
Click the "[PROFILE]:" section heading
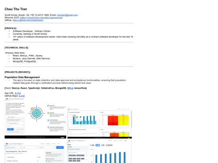click(x=10, y=28)
